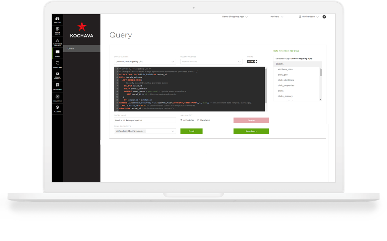Select the click_properties table
387x241 pixels.
[286, 86]
